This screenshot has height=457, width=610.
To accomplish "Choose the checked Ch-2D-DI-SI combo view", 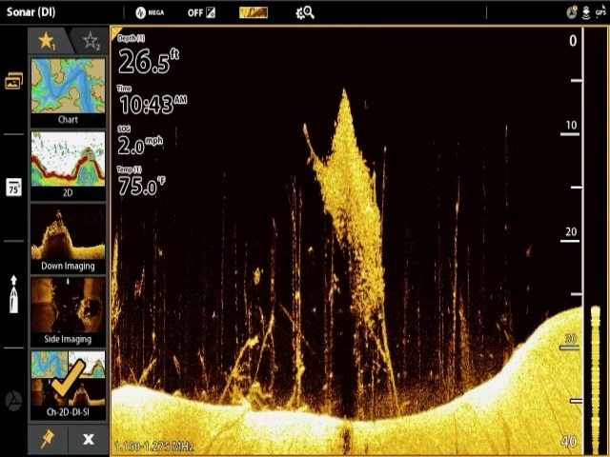I will 68,384.
